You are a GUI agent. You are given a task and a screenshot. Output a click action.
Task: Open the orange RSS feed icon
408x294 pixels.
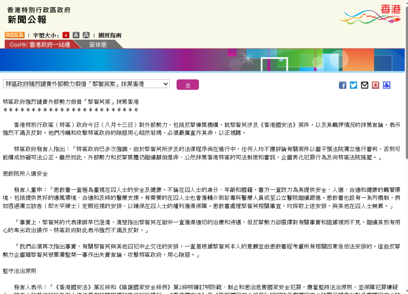click(14, 35)
